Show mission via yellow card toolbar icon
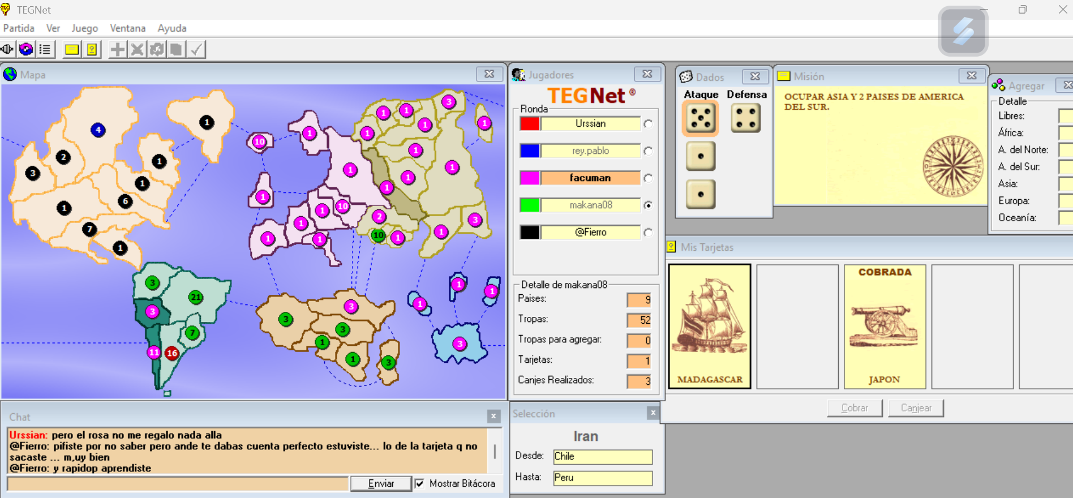This screenshot has width=1073, height=498. coord(72,49)
